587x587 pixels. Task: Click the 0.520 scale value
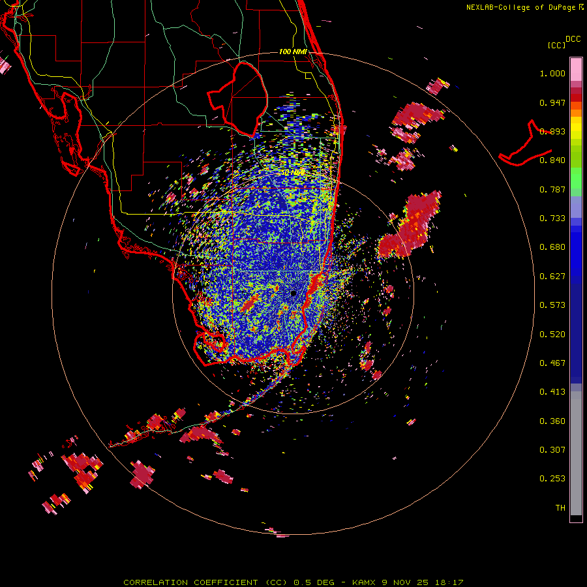(552, 335)
